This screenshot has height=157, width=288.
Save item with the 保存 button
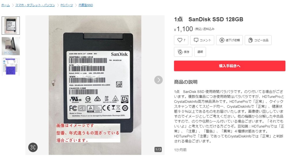point(183,52)
